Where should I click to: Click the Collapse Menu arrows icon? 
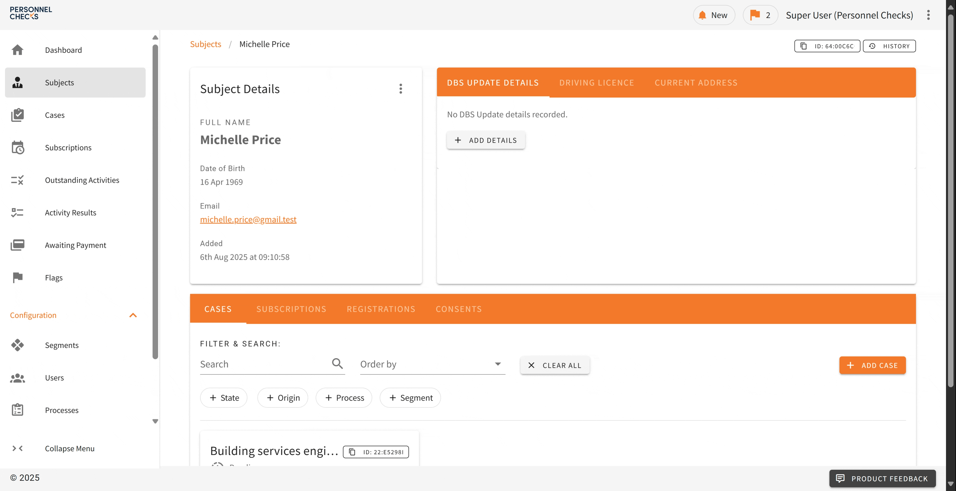18,448
